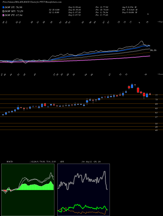Click the 'Day H' high price value

tap(75, 10)
